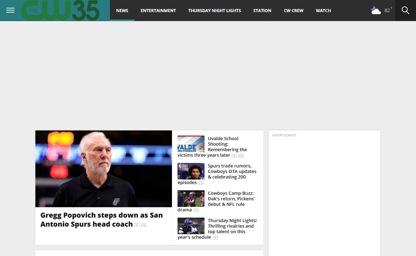Click photo gallery icon after Popovich headline

(144, 225)
